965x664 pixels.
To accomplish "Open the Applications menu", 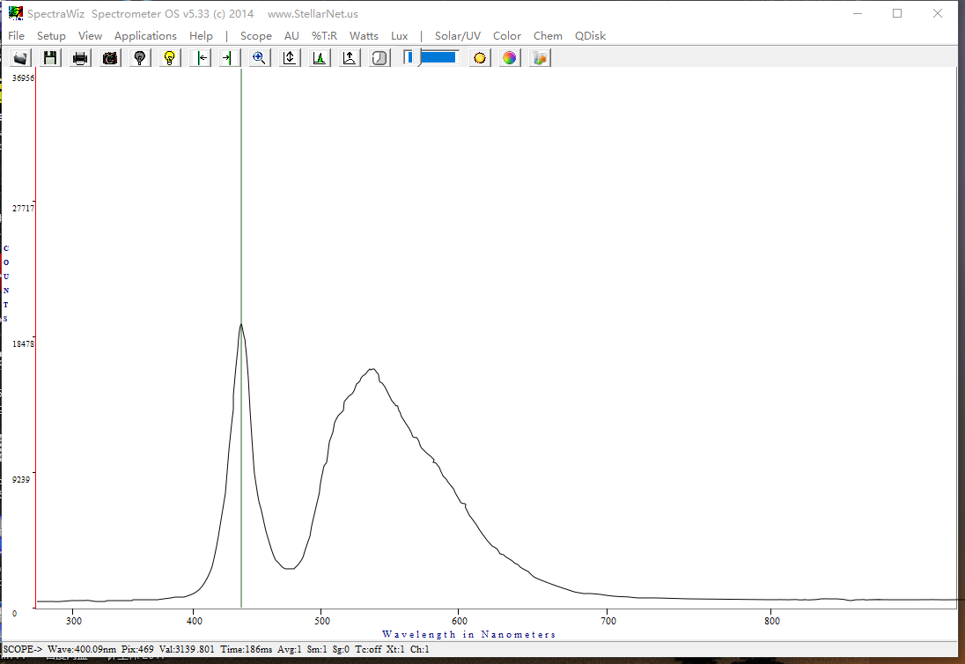I will [145, 36].
